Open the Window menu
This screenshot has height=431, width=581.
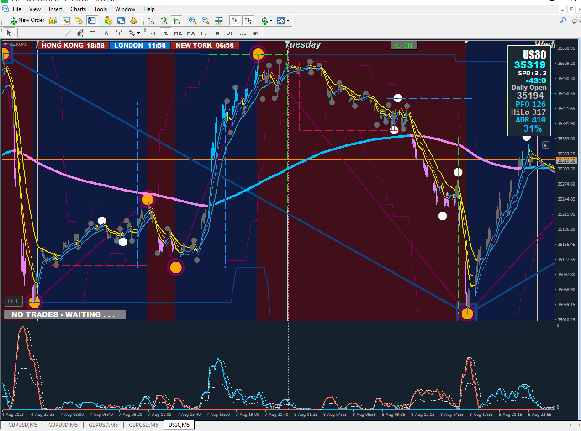tap(125, 9)
